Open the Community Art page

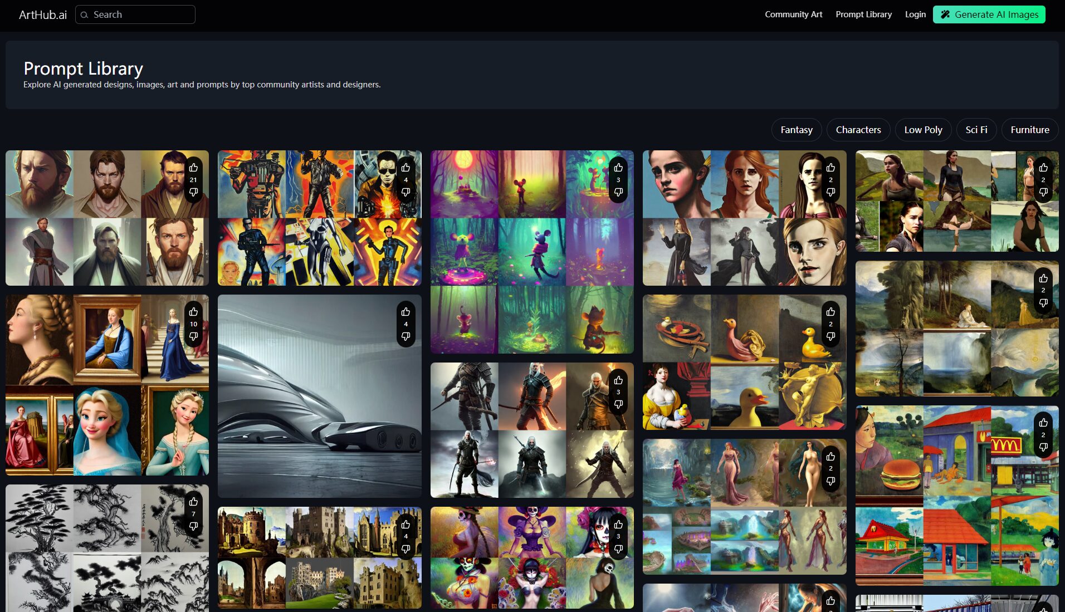tap(793, 14)
